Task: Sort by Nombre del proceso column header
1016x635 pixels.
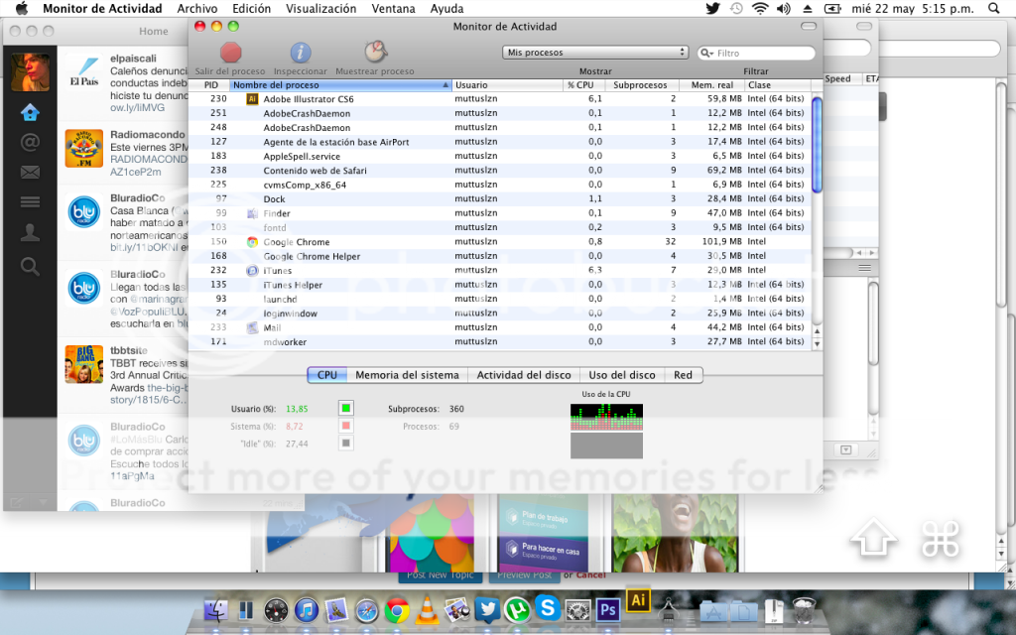Action: [340, 85]
